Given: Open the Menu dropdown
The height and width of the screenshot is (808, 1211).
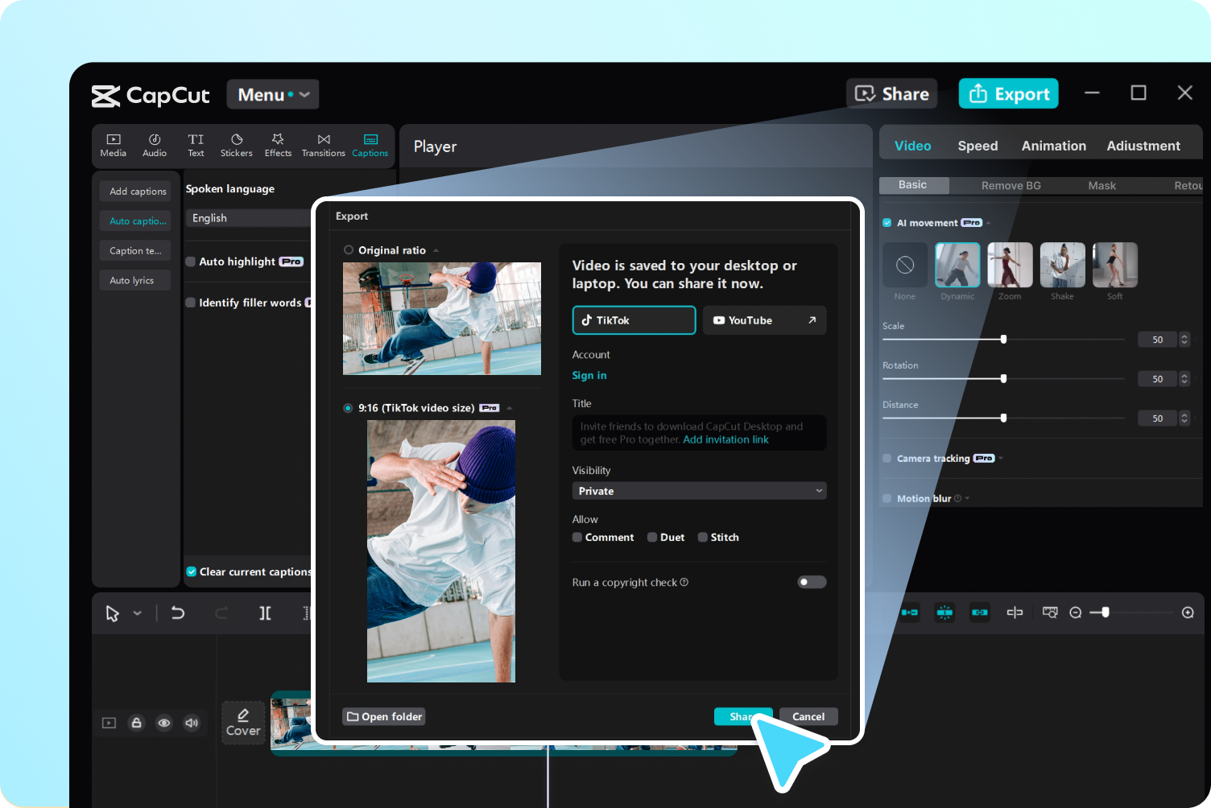Looking at the screenshot, I should tap(273, 94).
